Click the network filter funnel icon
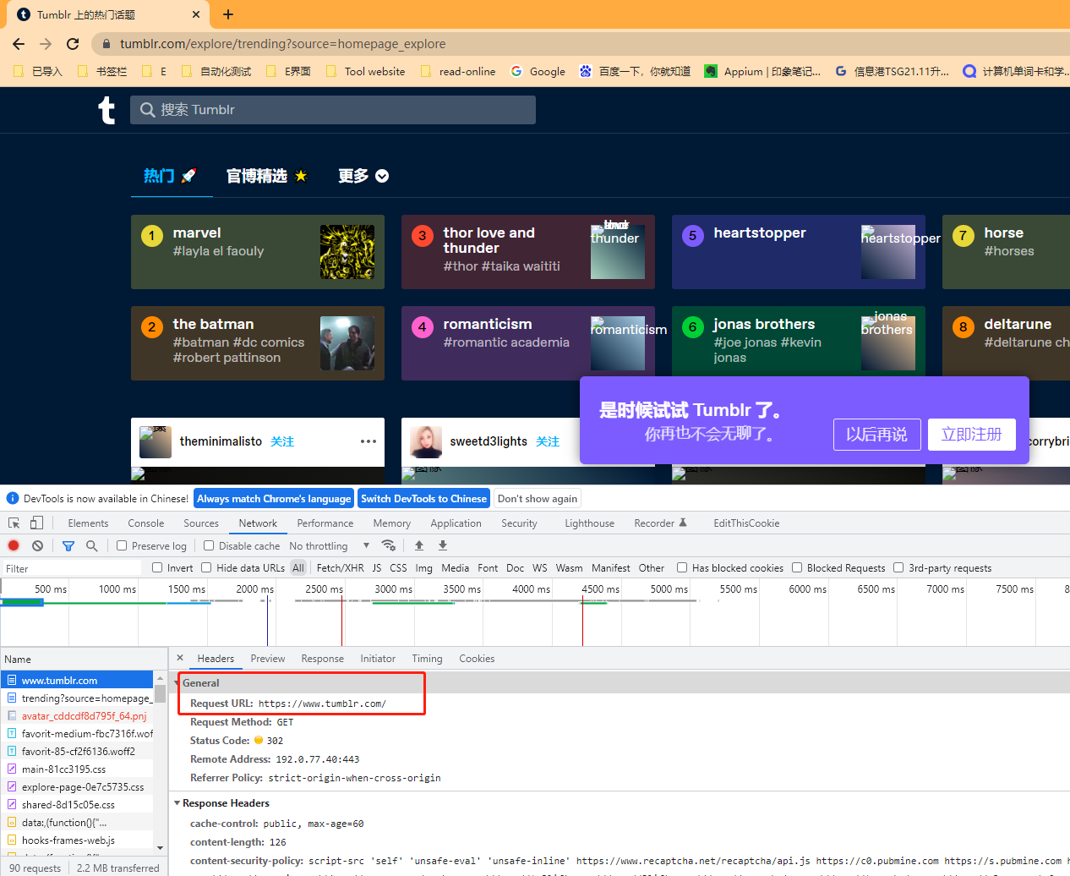The image size is (1070, 876). 68,545
